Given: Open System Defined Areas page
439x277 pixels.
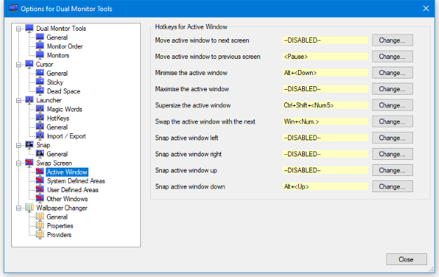Looking at the screenshot, I should 76,181.
